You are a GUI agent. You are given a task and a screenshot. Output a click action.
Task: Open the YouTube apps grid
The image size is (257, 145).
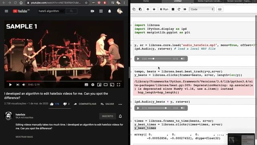101,11
